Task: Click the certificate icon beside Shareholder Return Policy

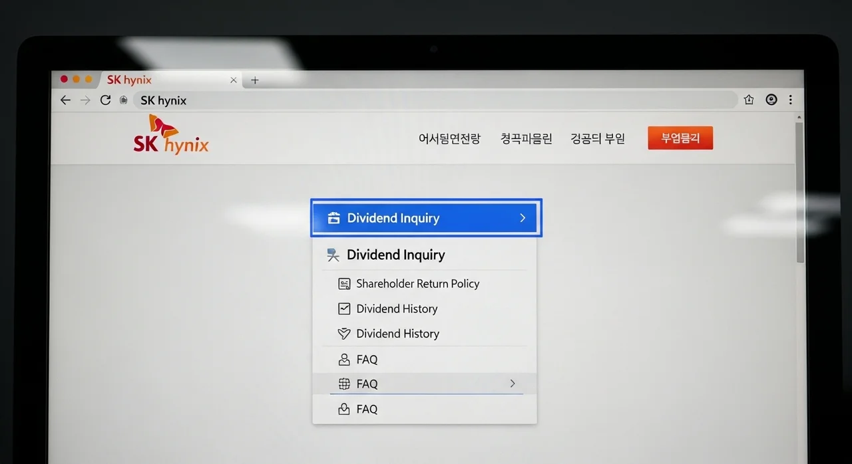Action: point(344,284)
